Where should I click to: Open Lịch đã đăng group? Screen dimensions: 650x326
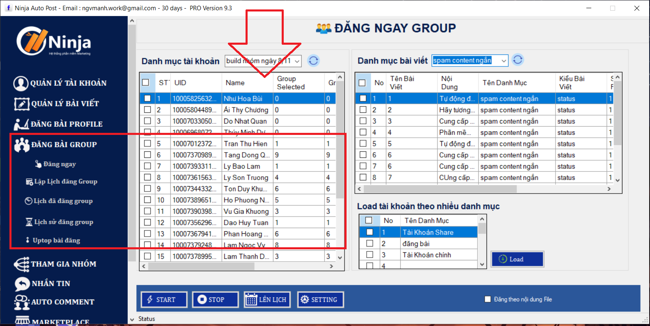tap(59, 201)
